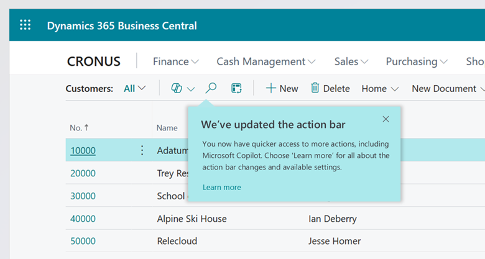The height and width of the screenshot is (259, 485).
Task: Click the Copilot icon in action bar
Action: click(177, 88)
